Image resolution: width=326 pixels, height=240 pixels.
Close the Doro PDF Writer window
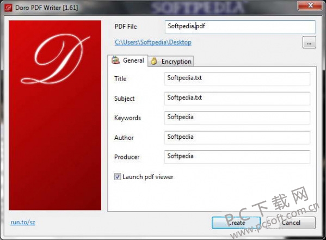(x=310, y=5)
